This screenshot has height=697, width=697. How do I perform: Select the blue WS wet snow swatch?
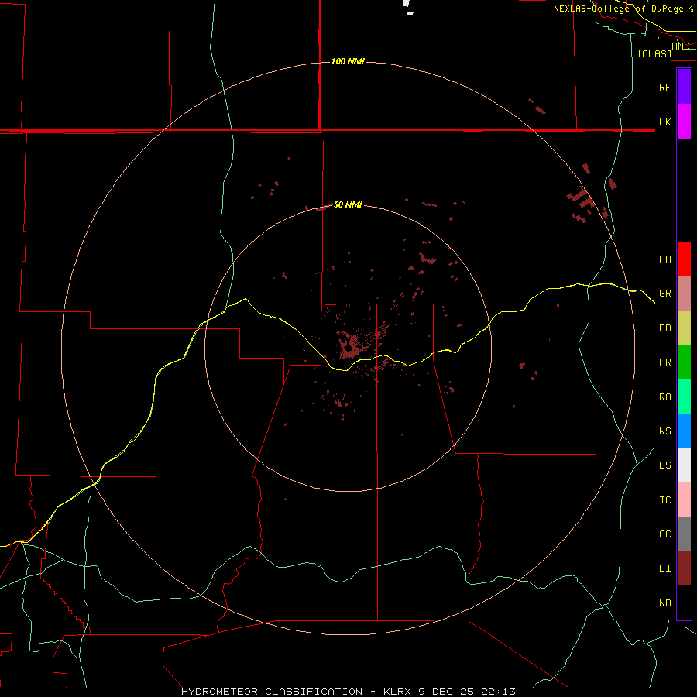click(684, 431)
